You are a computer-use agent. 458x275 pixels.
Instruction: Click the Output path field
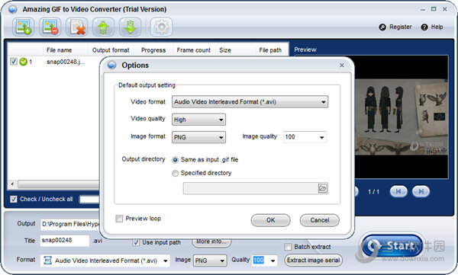pyautogui.click(x=70, y=224)
